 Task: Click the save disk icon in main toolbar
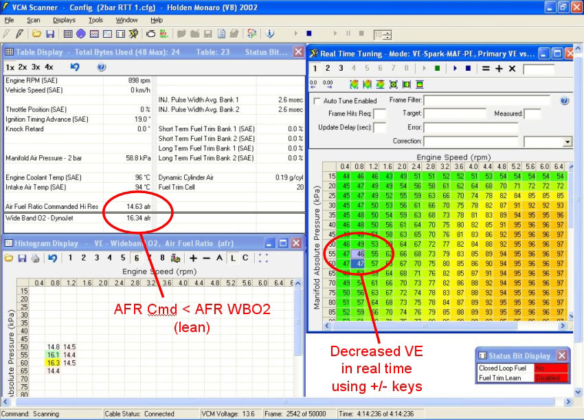[49, 34]
